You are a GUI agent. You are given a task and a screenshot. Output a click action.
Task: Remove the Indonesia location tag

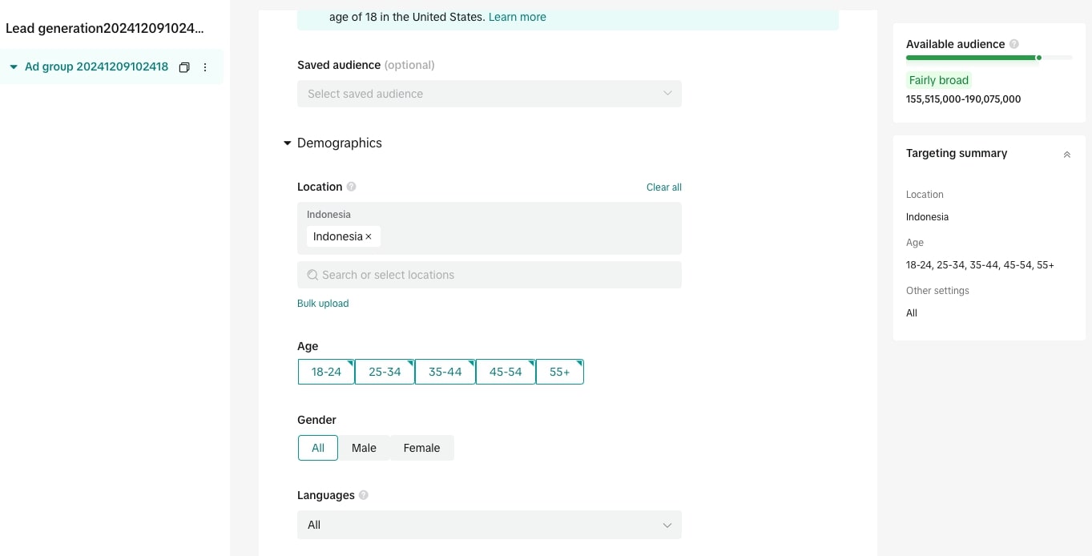point(369,236)
